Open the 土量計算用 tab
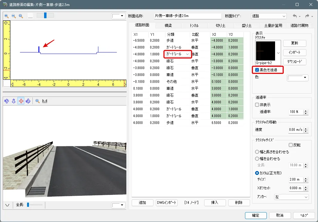Image resolution: width=318 pixels, height=222 pixels. click(x=271, y=26)
